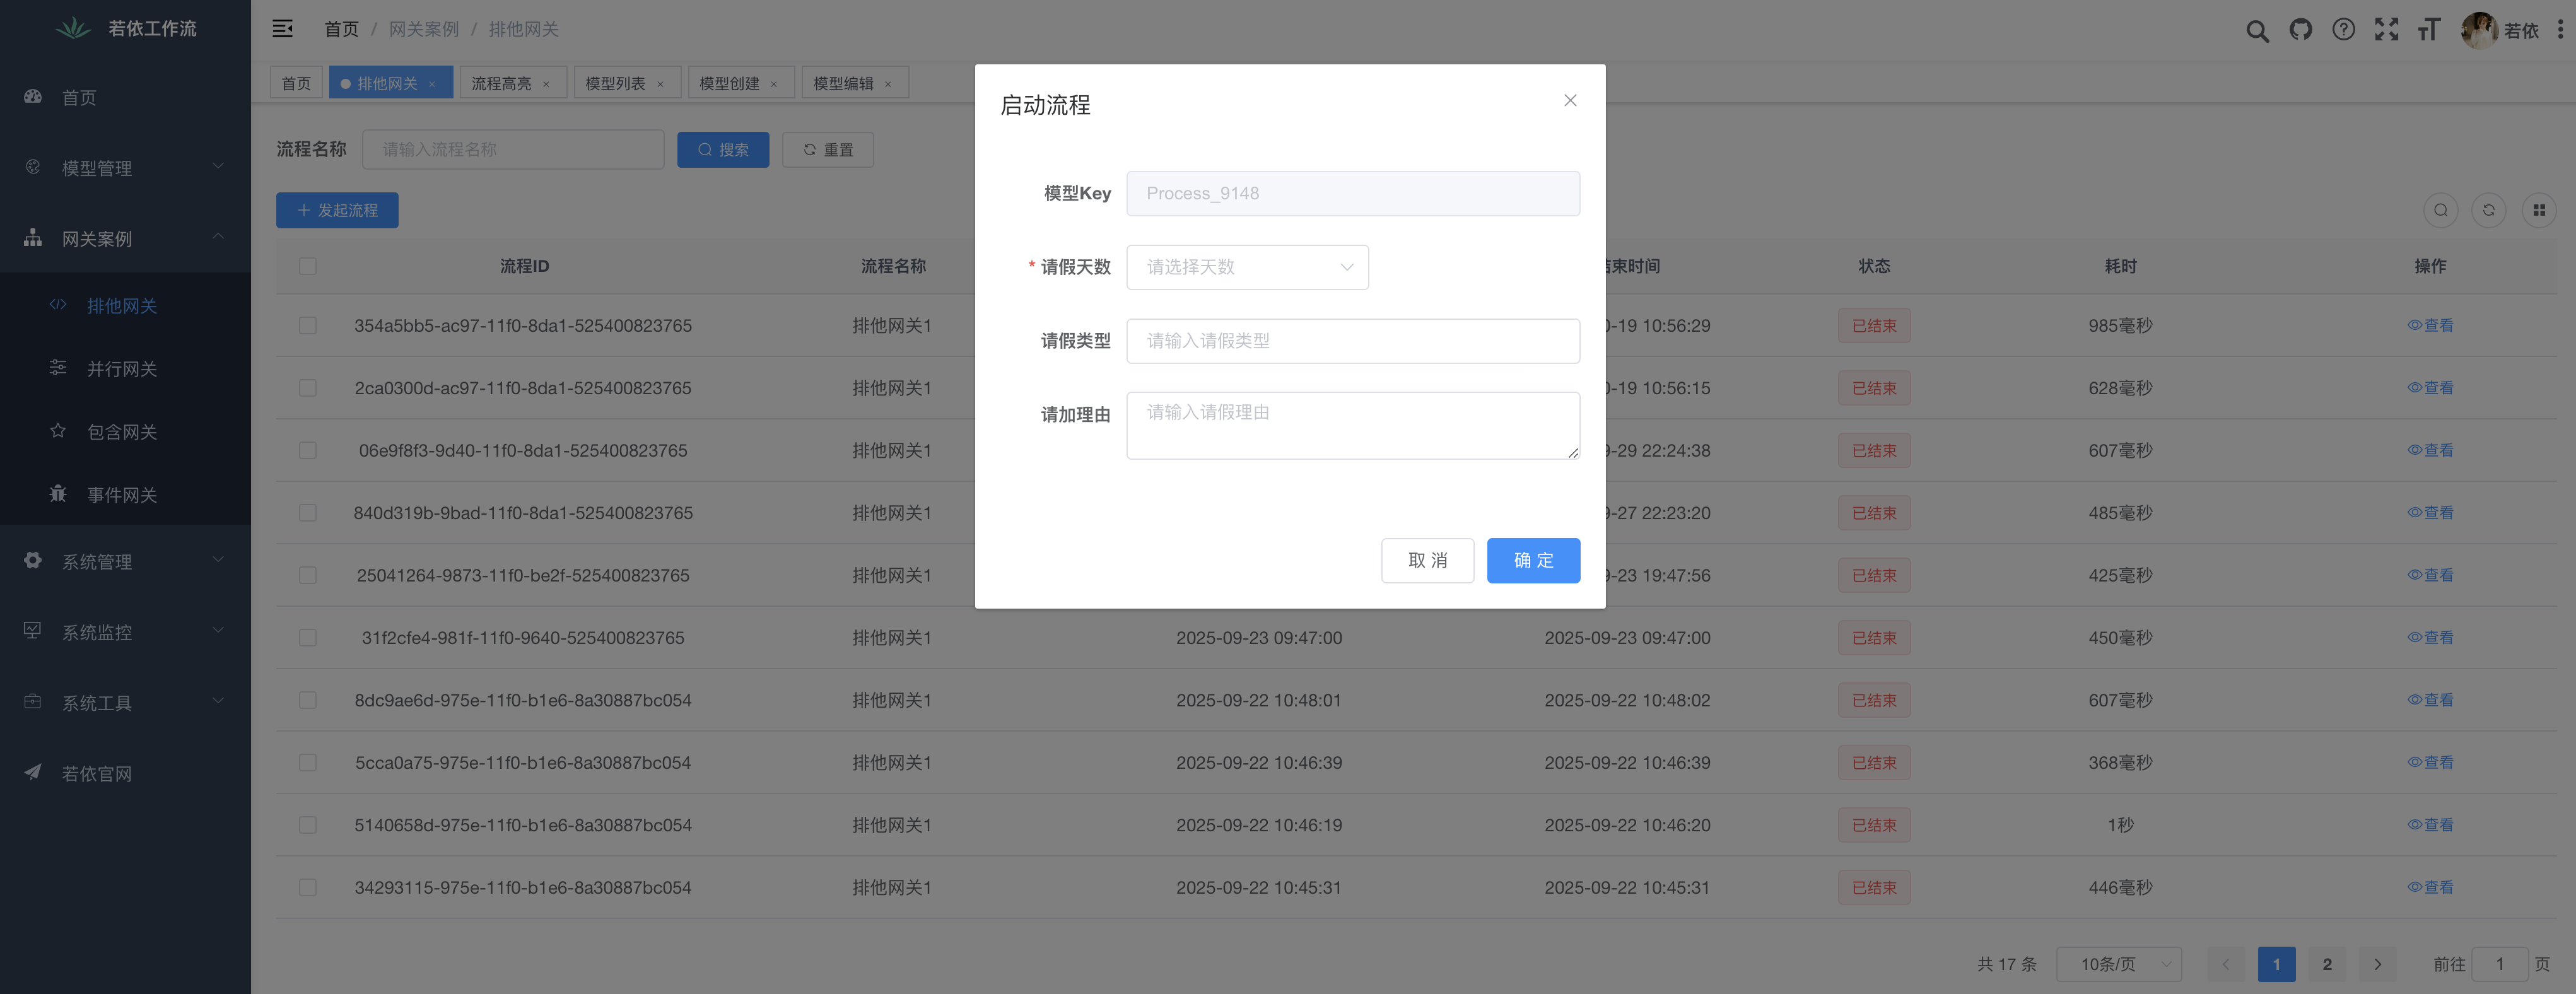
Task: Expand the 模型管理 sidebar menu
Action: point(125,168)
